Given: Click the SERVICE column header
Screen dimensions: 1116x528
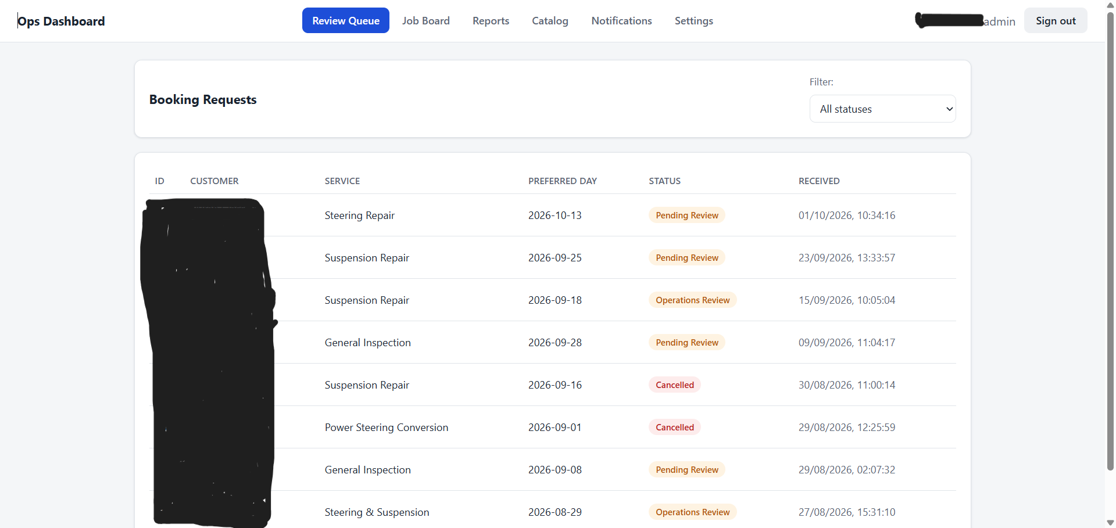Looking at the screenshot, I should tap(342, 181).
